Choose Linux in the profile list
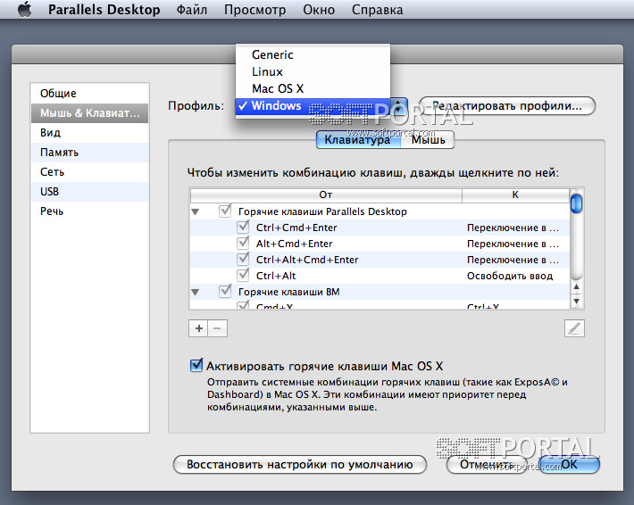This screenshot has width=634, height=505. pos(313,71)
